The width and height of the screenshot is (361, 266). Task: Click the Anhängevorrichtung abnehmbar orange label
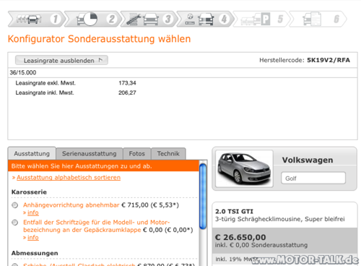pos(71,205)
